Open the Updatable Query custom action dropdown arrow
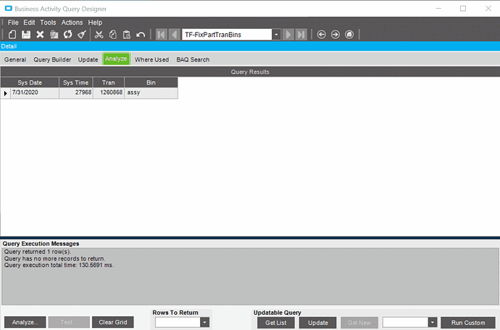500x330 pixels. pyautogui.click(x=432, y=322)
